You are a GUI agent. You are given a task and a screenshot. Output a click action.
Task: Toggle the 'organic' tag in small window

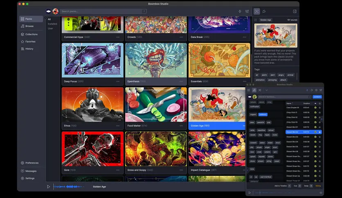(x=253, y=115)
